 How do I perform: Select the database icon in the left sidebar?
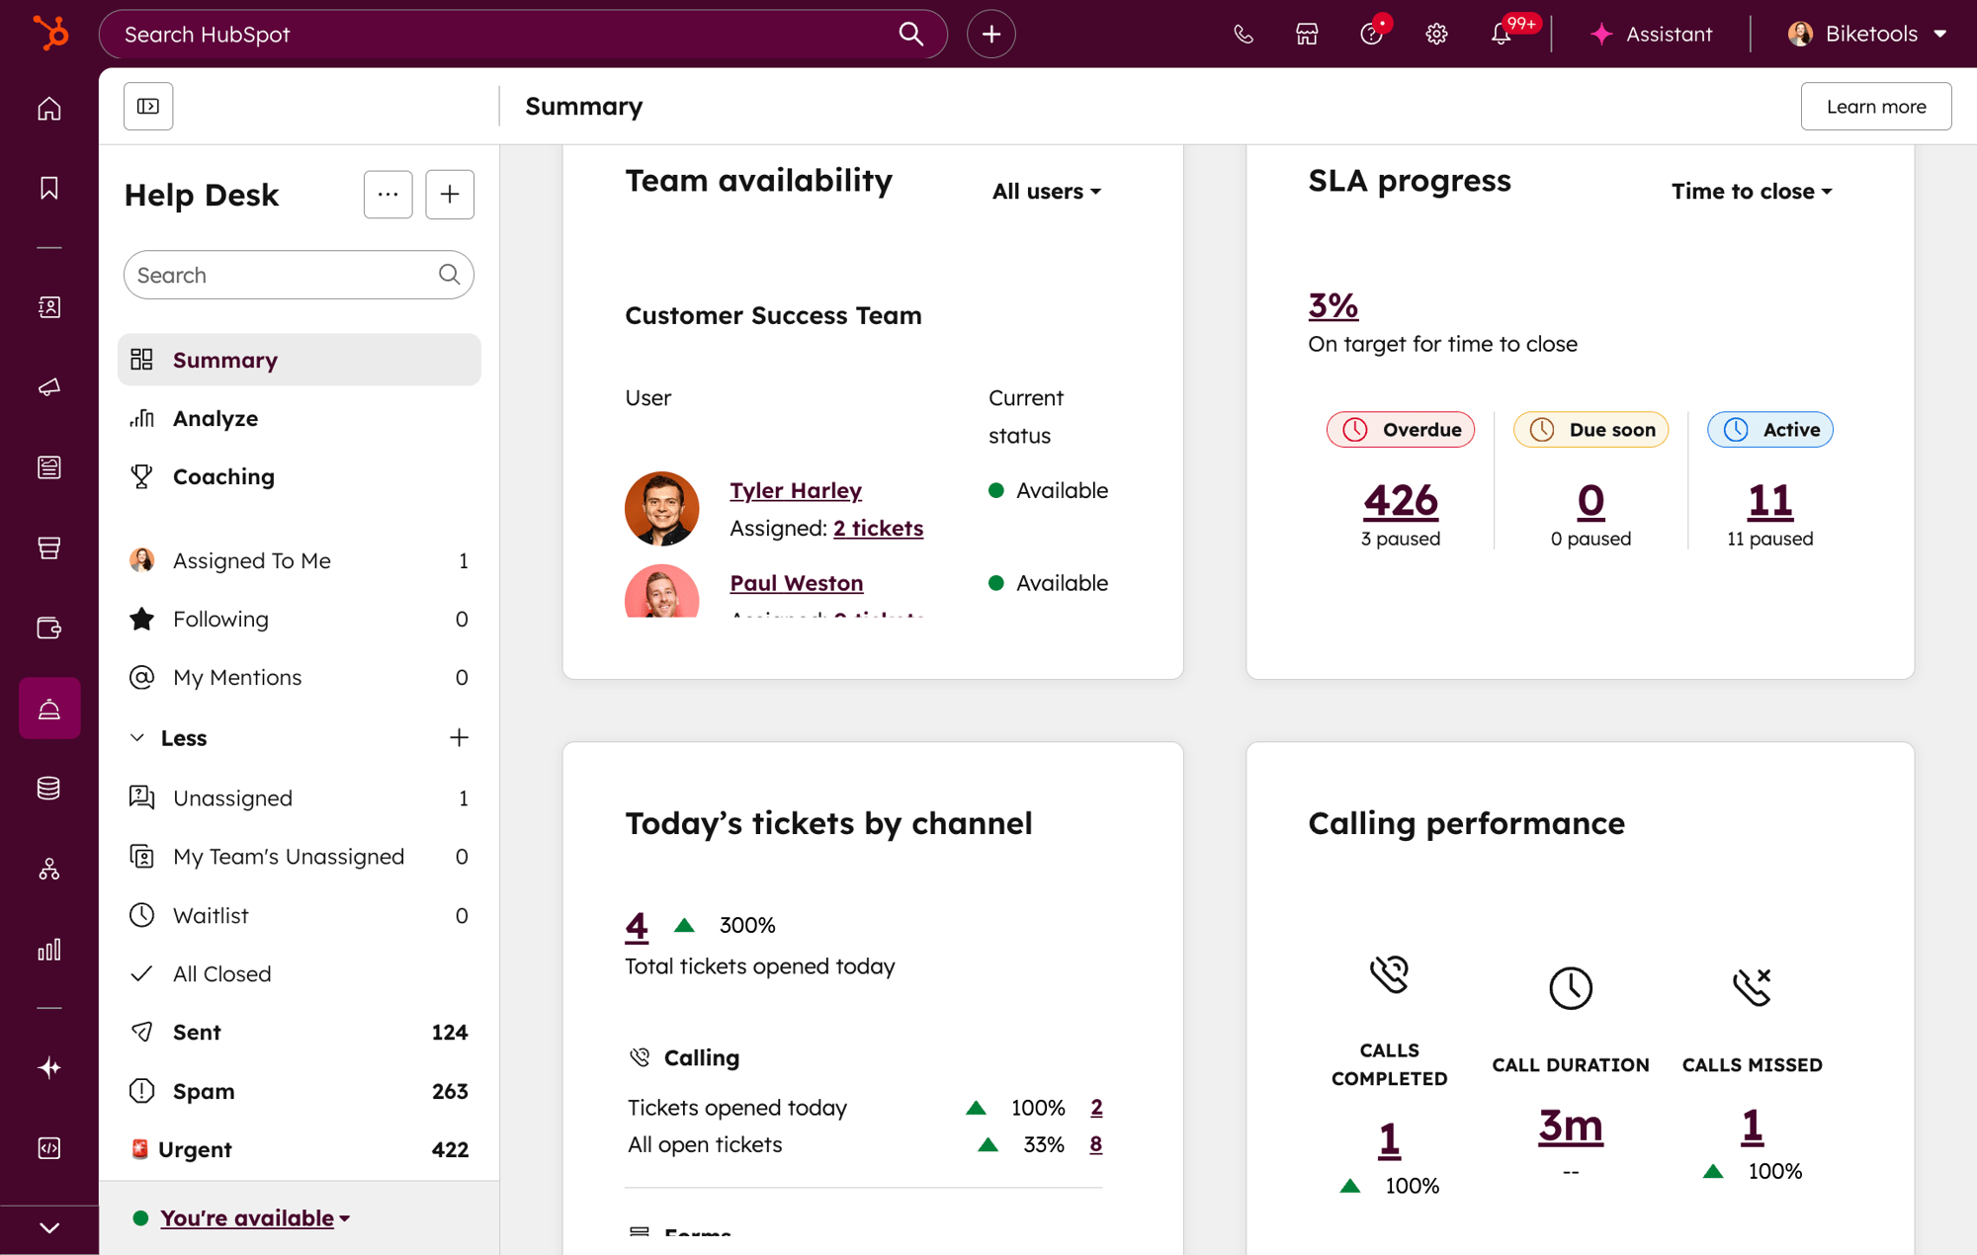(x=48, y=788)
